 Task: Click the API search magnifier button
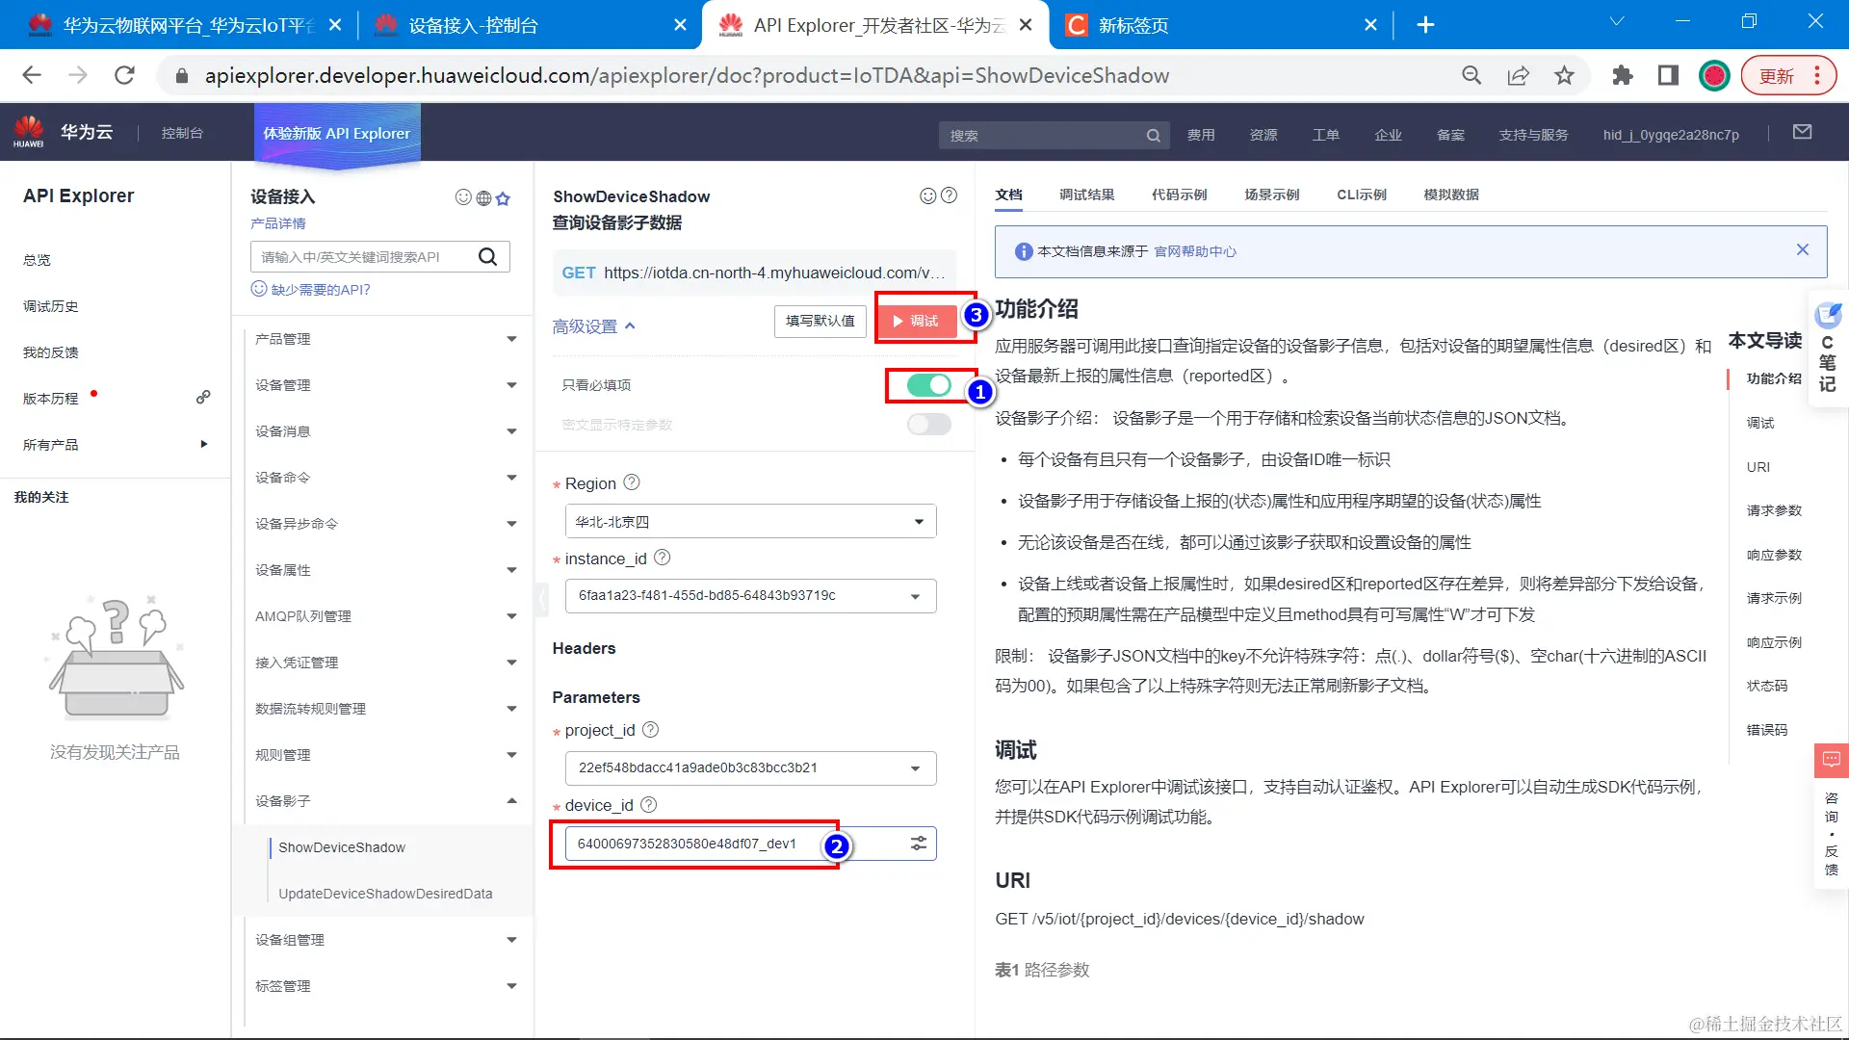coord(488,256)
